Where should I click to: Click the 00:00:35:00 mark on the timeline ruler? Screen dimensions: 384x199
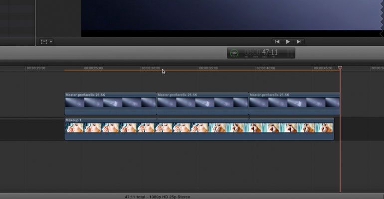tap(208, 68)
